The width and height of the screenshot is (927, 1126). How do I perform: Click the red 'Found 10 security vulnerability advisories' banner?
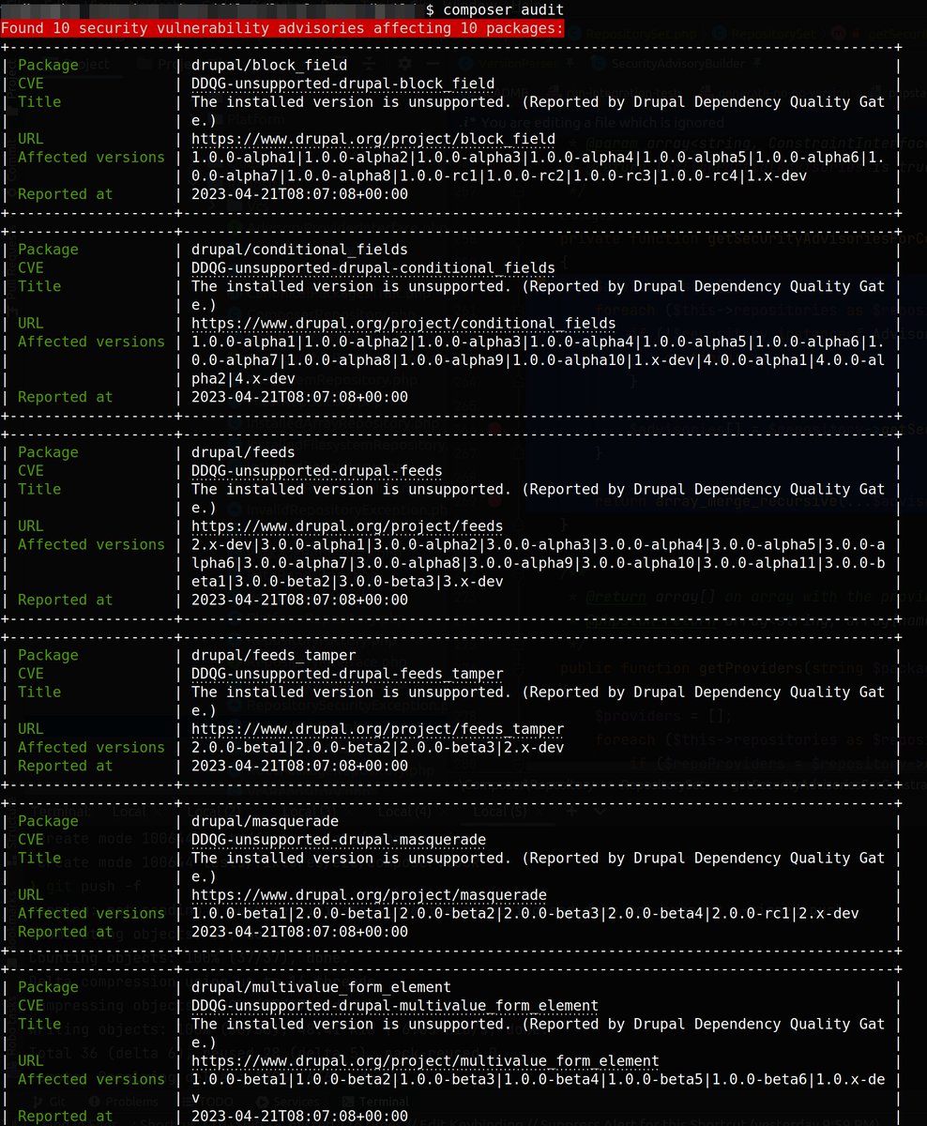coord(281,28)
